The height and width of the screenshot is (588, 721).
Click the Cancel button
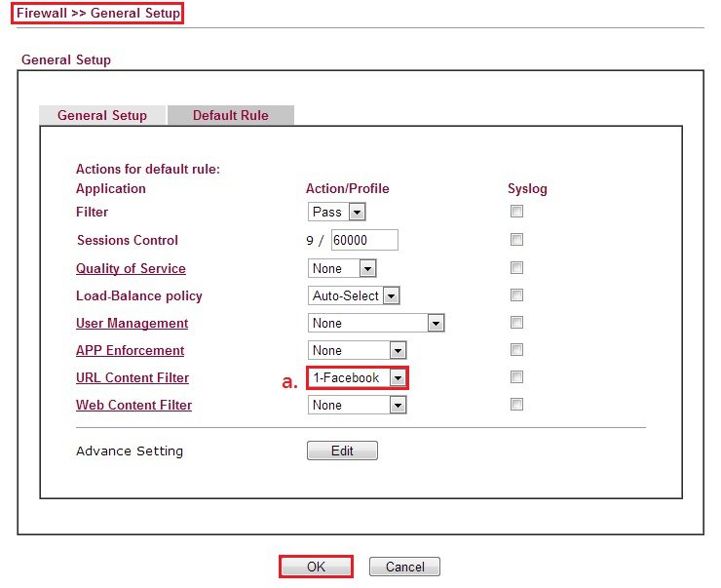[x=404, y=567]
